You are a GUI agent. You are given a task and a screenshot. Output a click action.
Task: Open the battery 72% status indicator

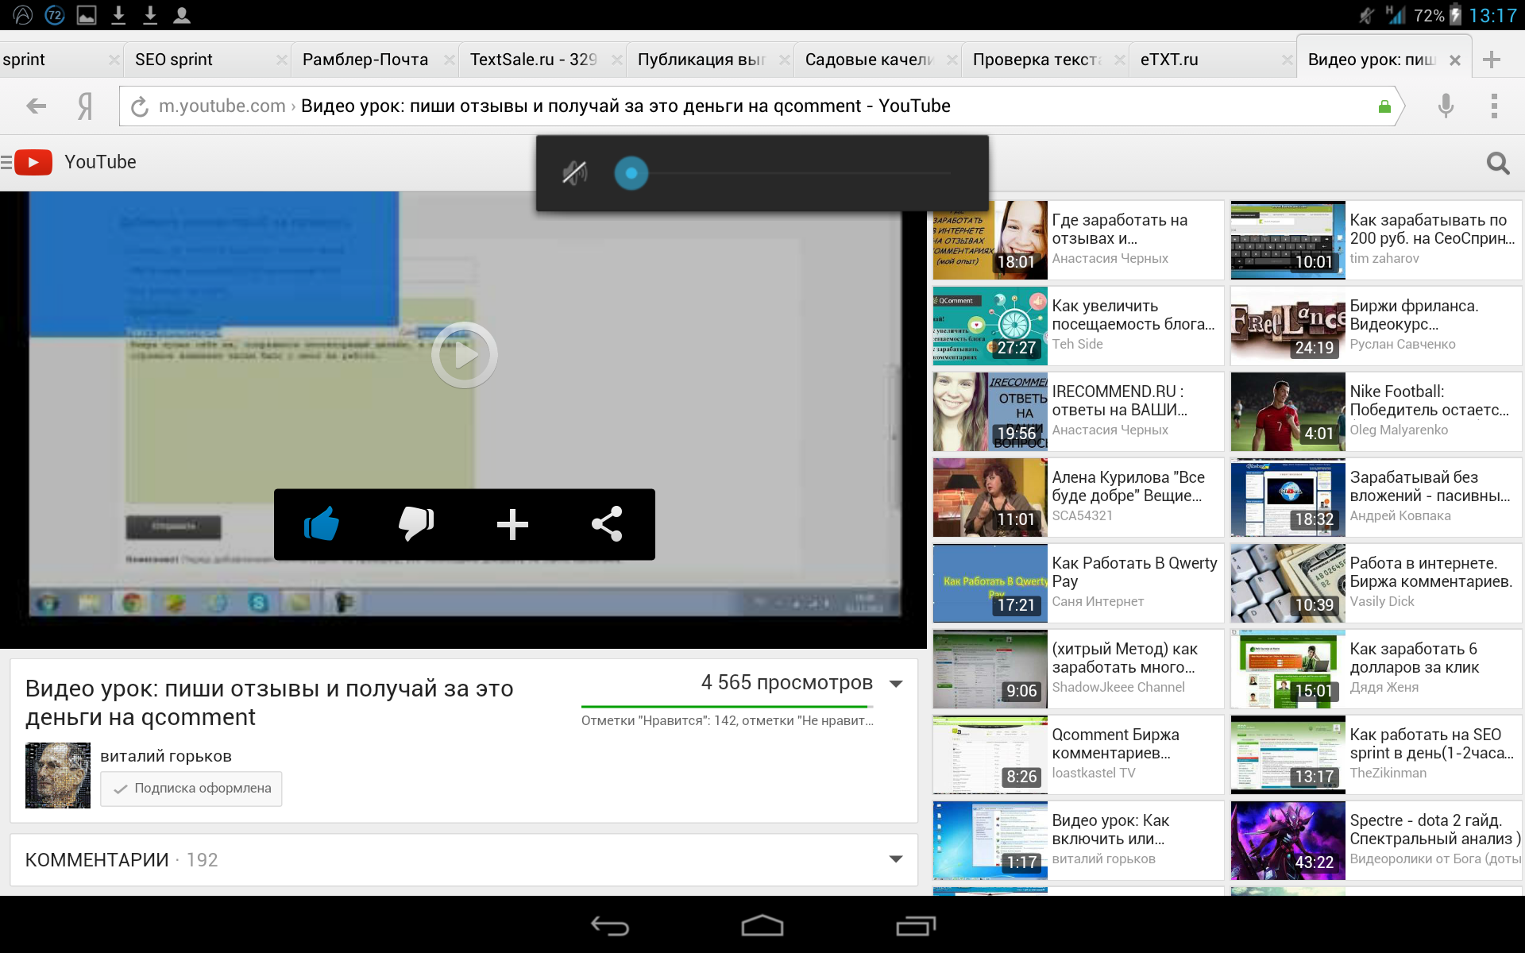1437,15
